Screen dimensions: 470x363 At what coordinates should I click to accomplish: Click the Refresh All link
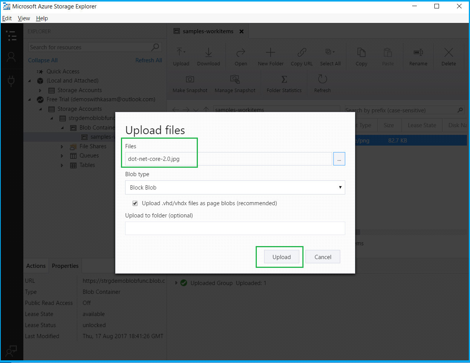click(x=149, y=60)
